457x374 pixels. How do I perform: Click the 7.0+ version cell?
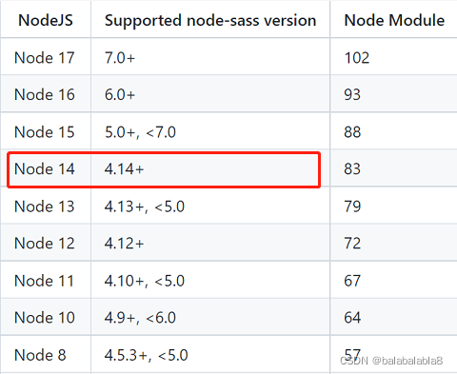tap(120, 58)
